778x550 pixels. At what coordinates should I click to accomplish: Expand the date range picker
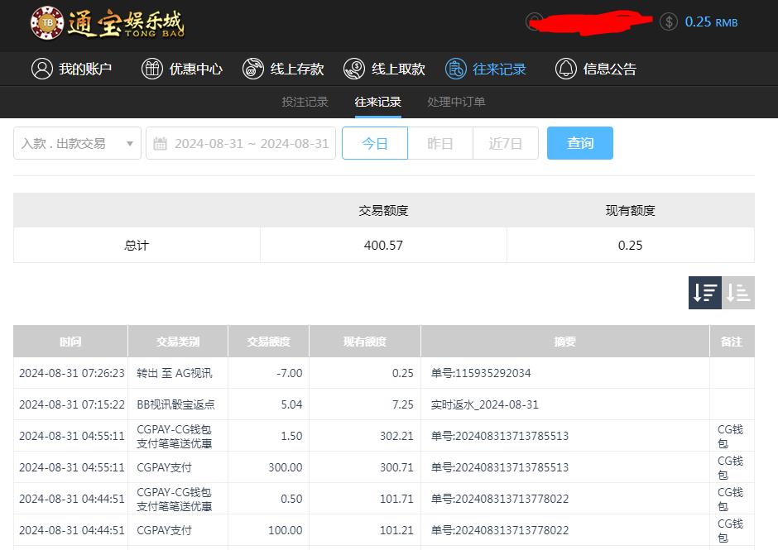point(240,142)
